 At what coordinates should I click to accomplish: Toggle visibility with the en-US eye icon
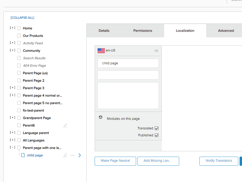(156, 50)
